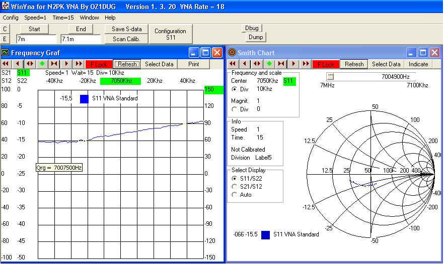Open Select Data in Smith Chart
Image resolution: width=445 pixels, height=264 pixels.
(x=386, y=64)
